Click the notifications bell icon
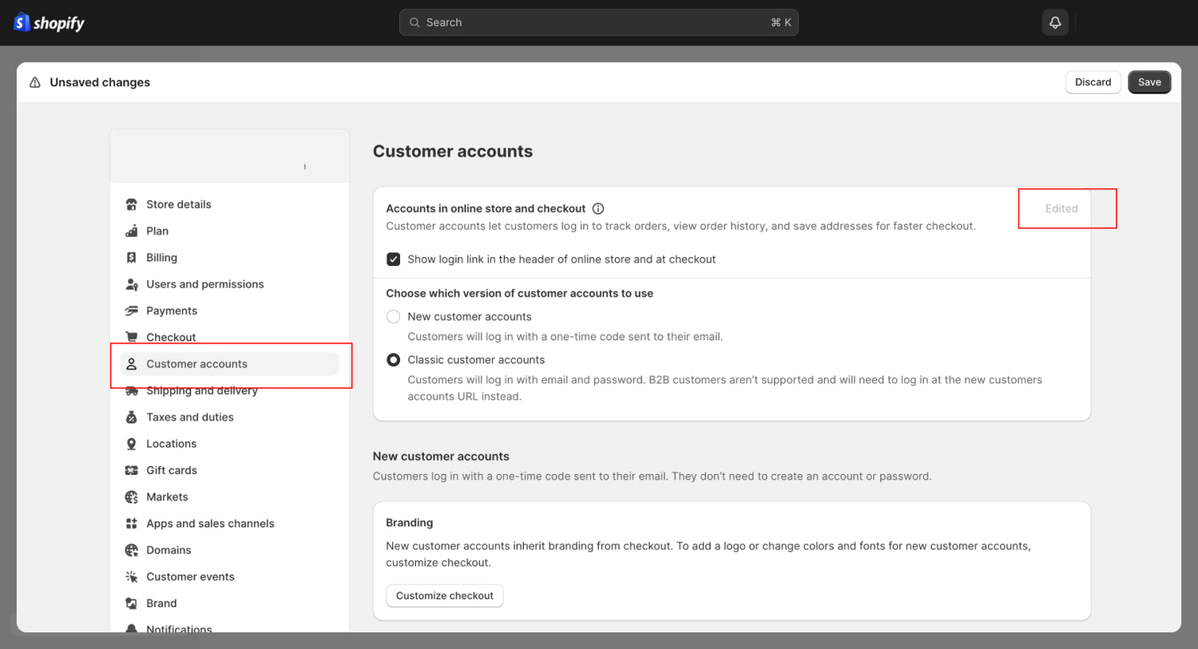1198x649 pixels. [1054, 22]
